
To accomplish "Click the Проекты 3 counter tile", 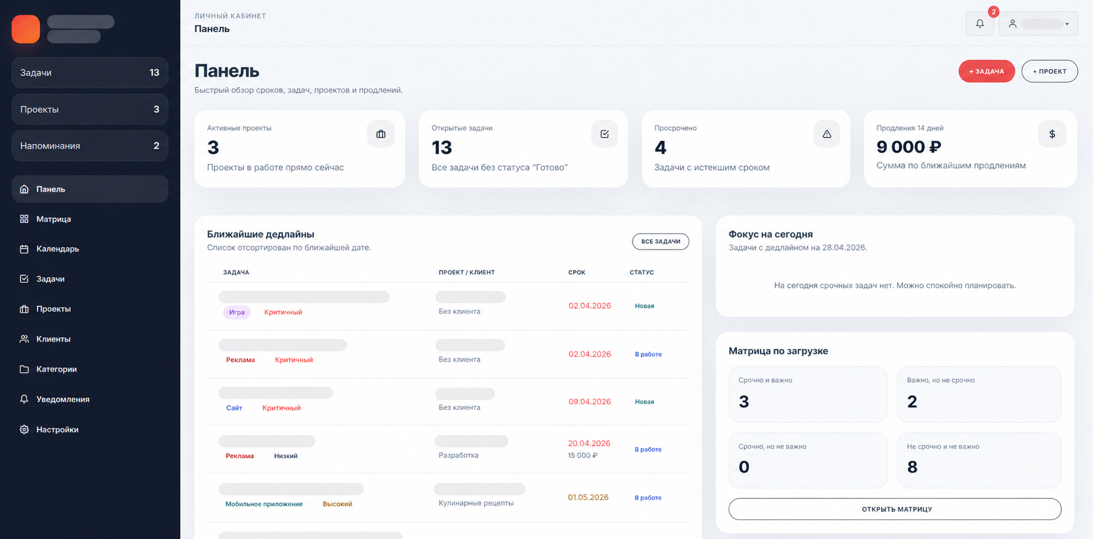I will (89, 109).
